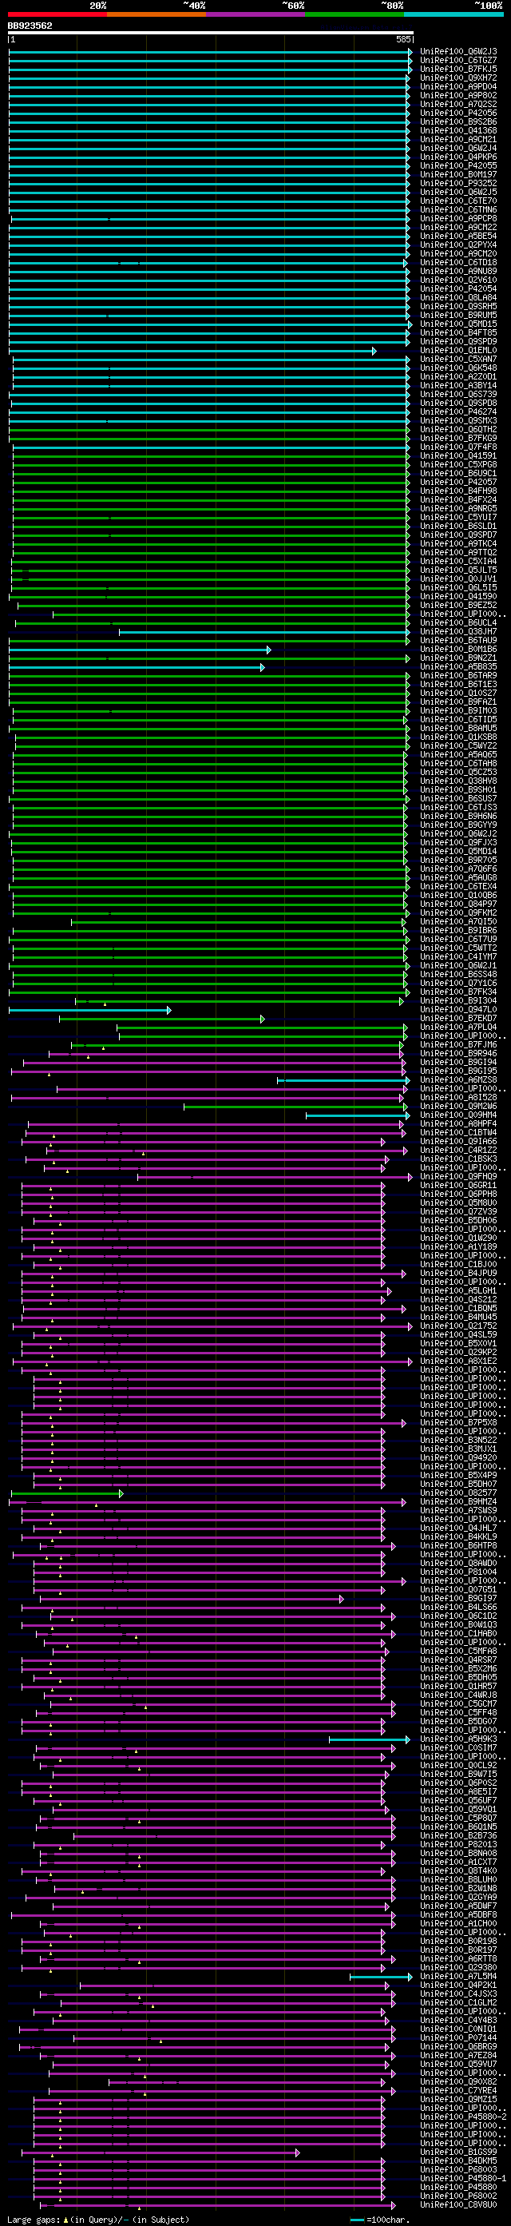This screenshot has height=2226, width=511.
Task: Click the short purple bar for UniRef100_B1GS99
Action: click(160, 2152)
